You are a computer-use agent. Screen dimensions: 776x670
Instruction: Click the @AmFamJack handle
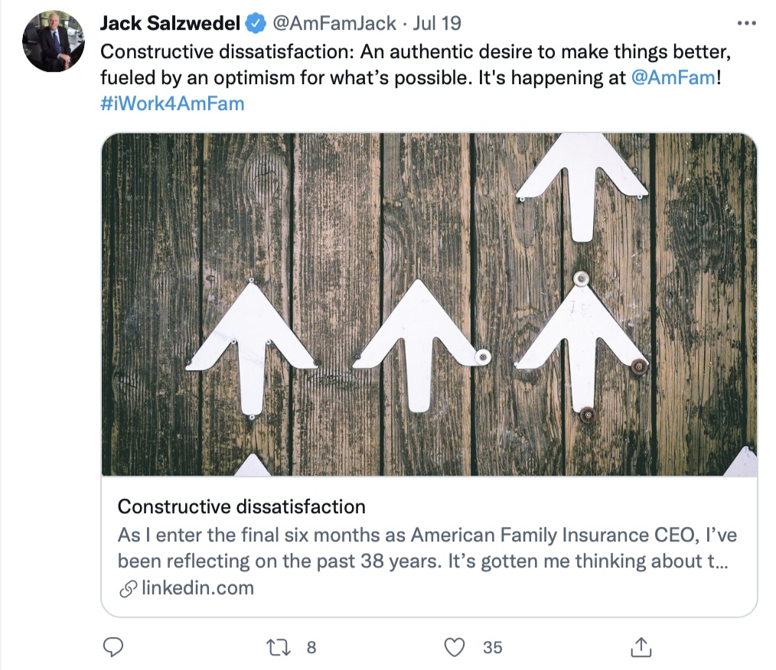tap(335, 24)
